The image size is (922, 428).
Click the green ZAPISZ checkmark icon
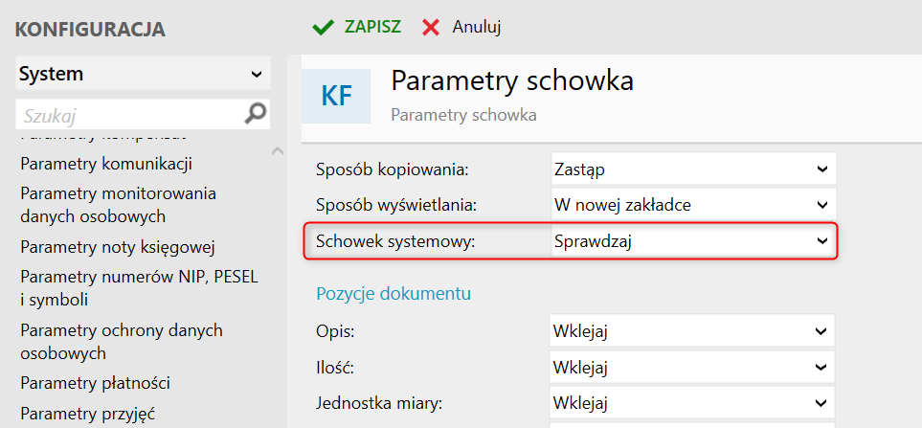(323, 27)
